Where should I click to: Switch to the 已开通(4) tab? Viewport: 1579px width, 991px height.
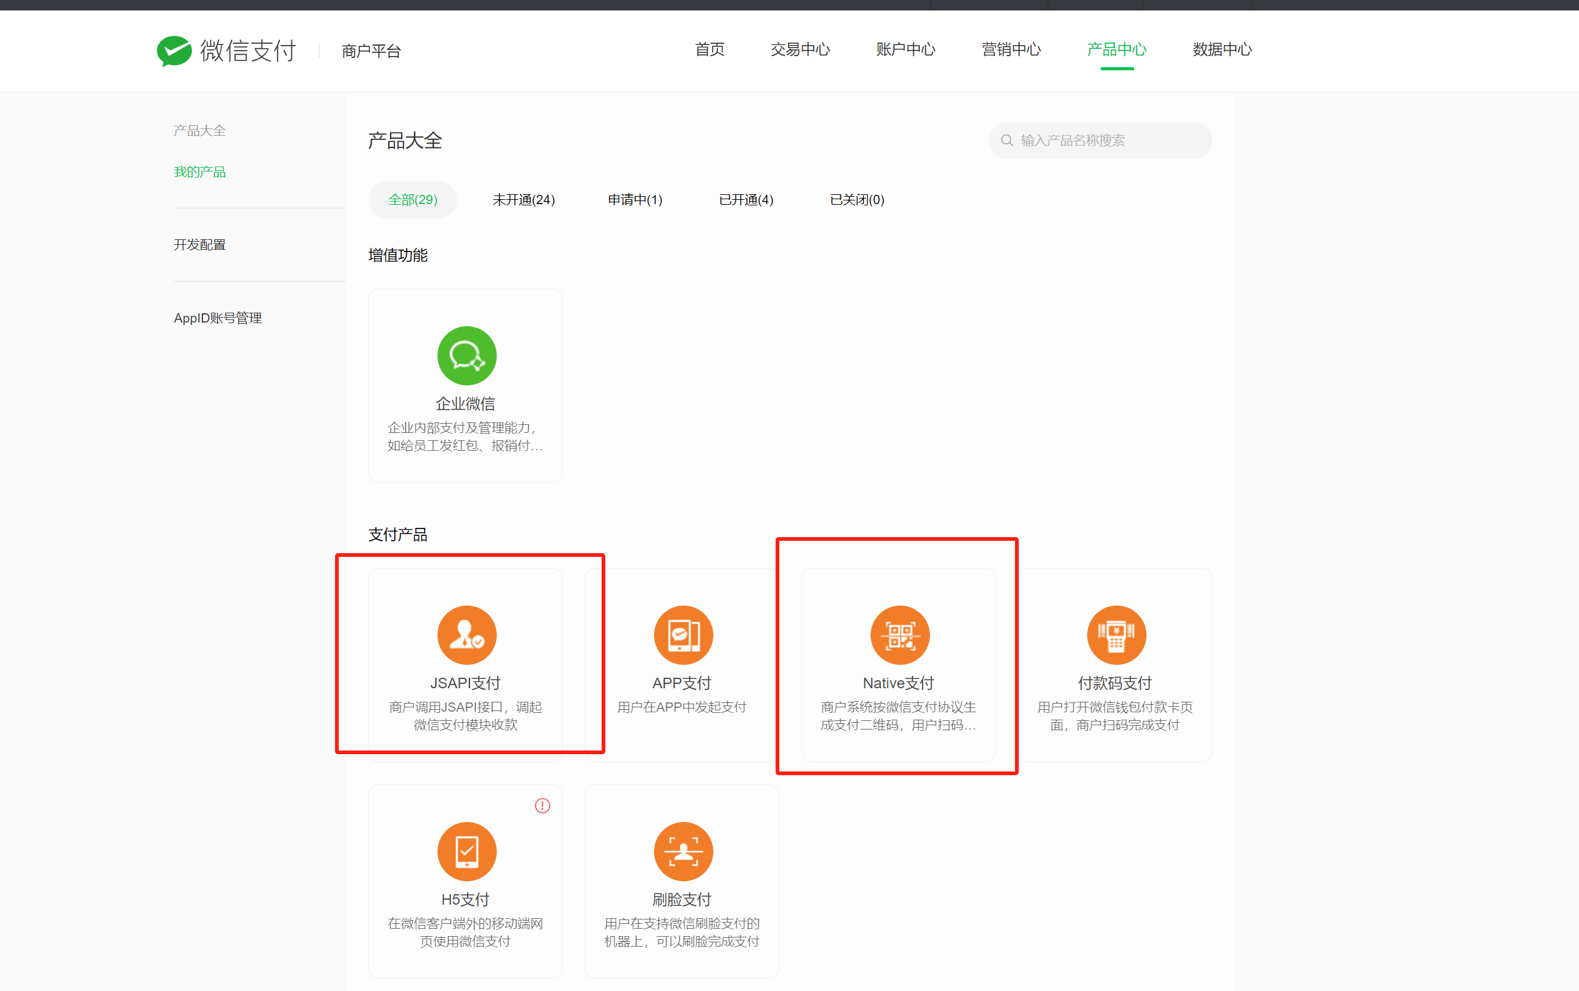745,199
